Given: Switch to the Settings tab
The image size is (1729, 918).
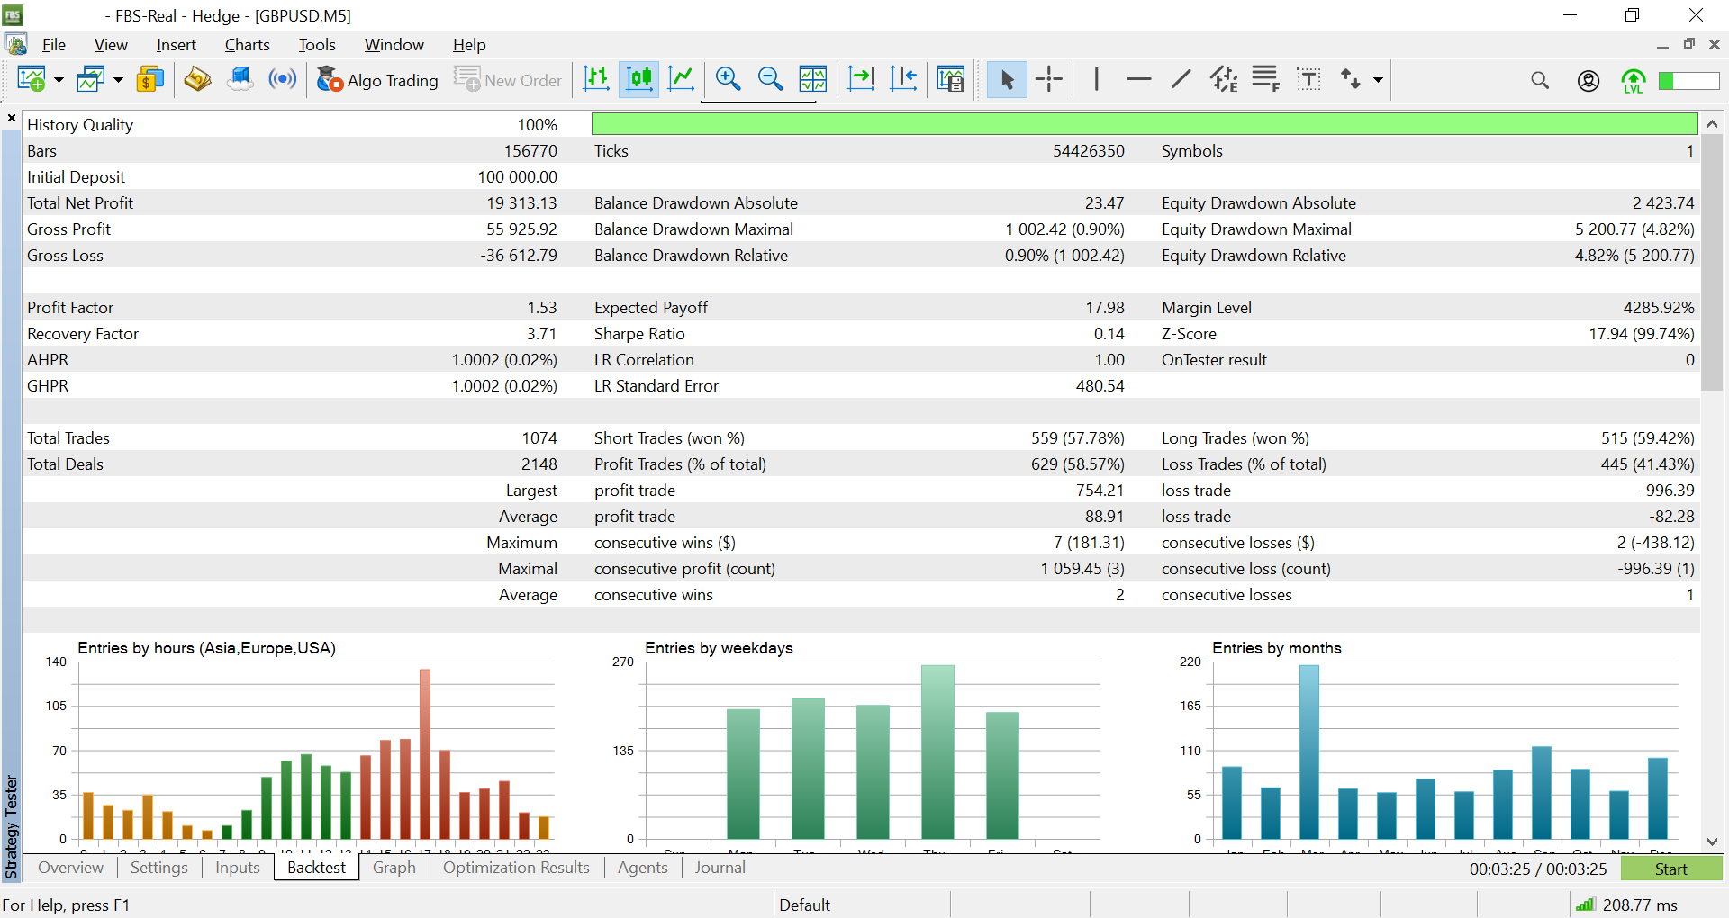Looking at the screenshot, I should coord(158,868).
